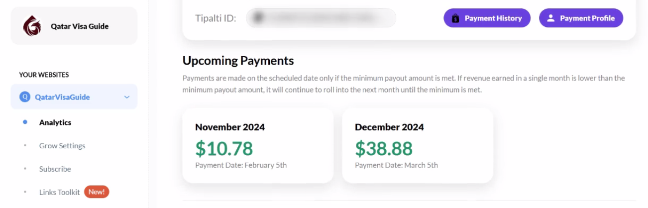This screenshot has width=648, height=208.
Task: Click the bullet dot beside Grow Settings
Action: [x=25, y=146]
